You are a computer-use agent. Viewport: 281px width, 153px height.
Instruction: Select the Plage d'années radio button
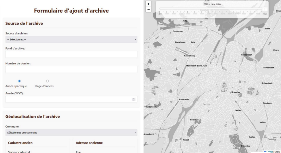[x=47, y=81]
